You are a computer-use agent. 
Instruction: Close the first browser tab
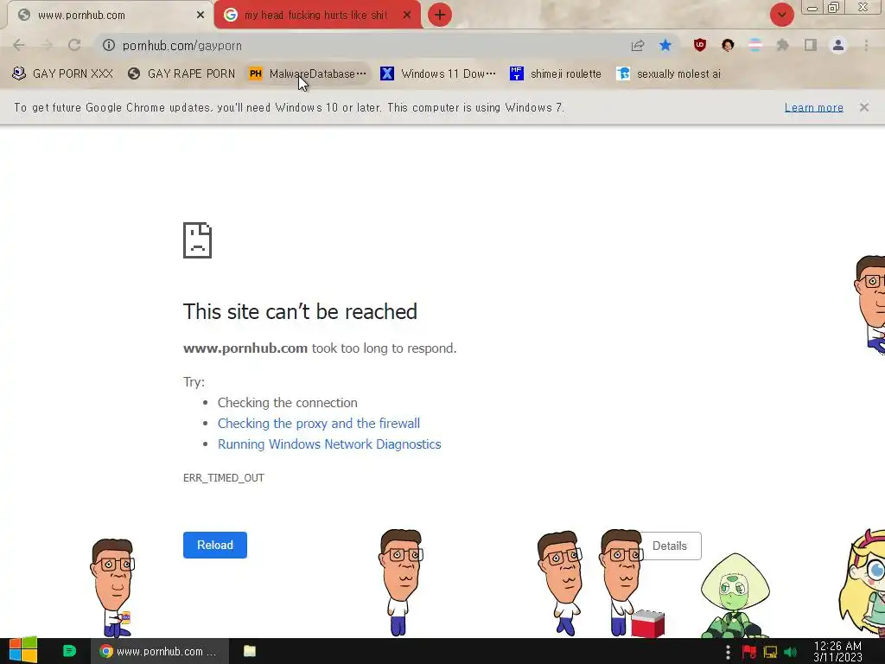pyautogui.click(x=201, y=16)
